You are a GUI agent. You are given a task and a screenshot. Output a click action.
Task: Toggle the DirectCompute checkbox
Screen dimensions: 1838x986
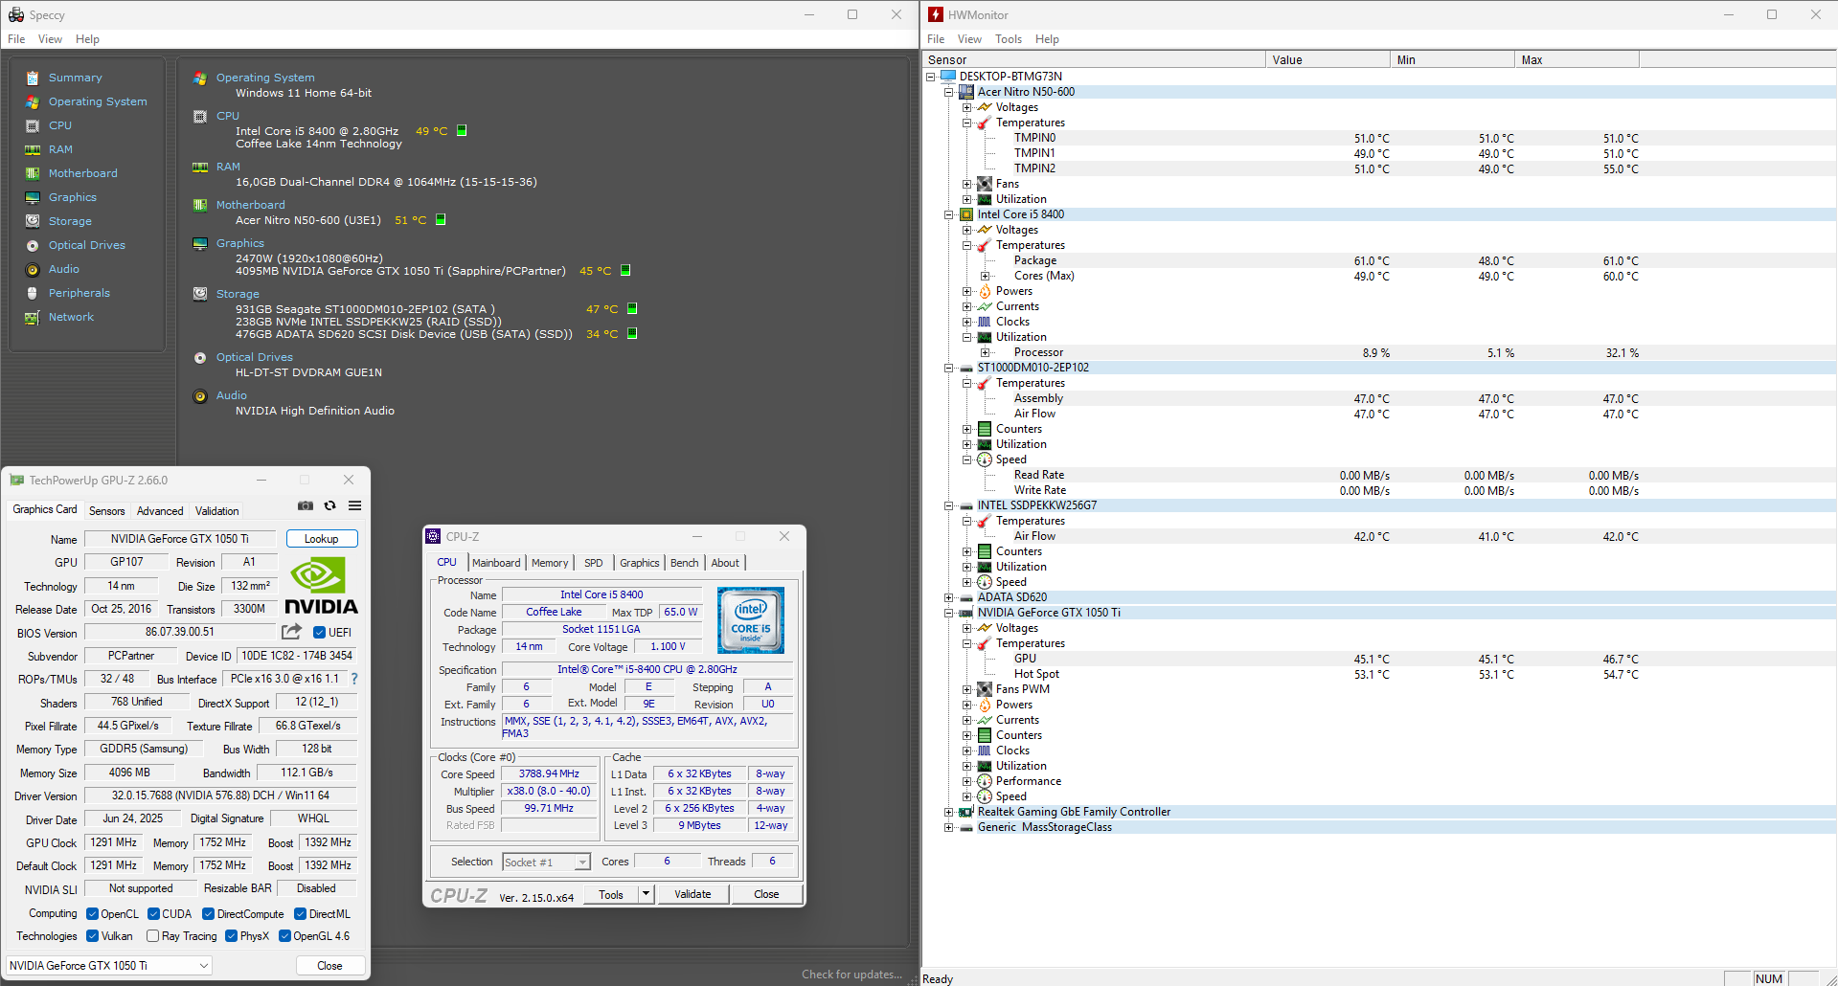[x=208, y=914]
